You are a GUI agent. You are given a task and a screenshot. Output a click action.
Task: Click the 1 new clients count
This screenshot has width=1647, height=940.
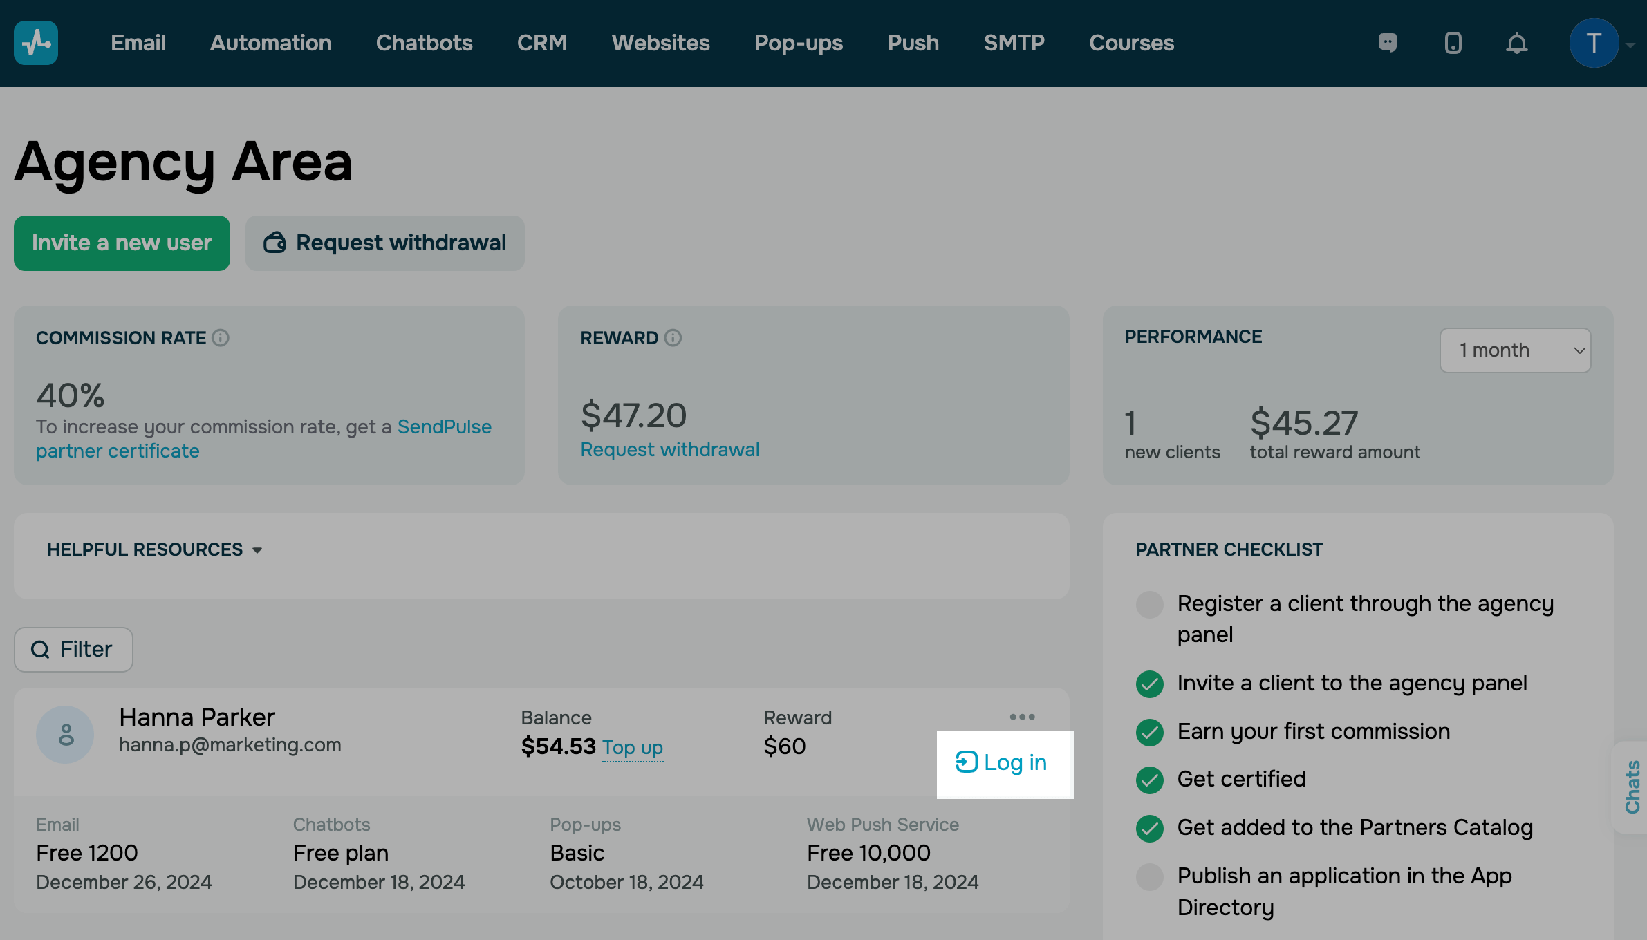(1130, 423)
